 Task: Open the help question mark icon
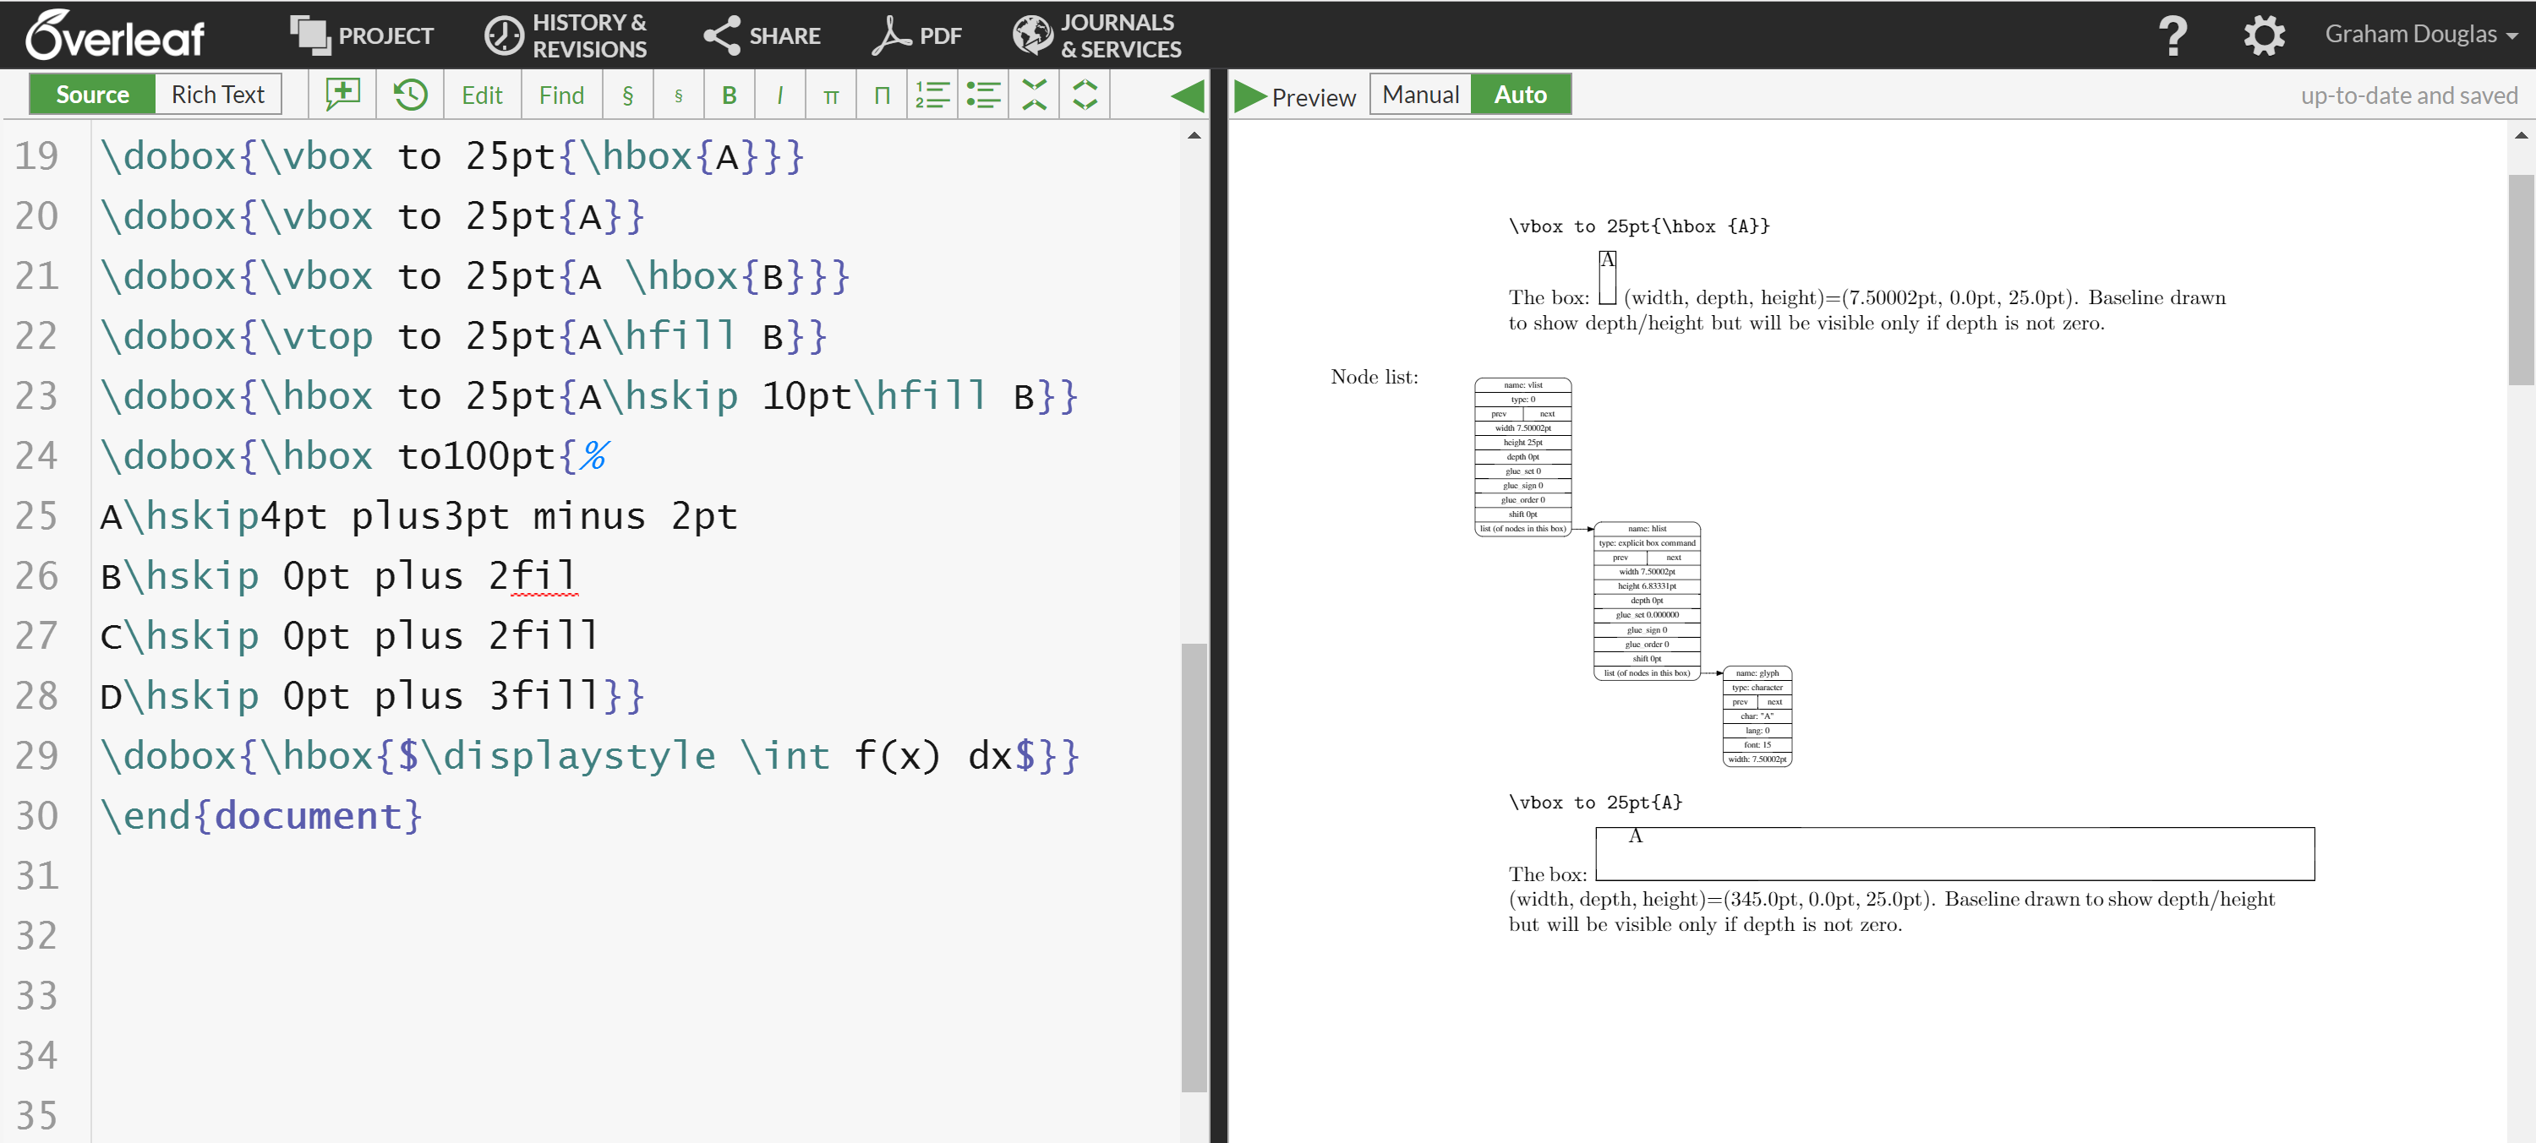click(x=2172, y=35)
